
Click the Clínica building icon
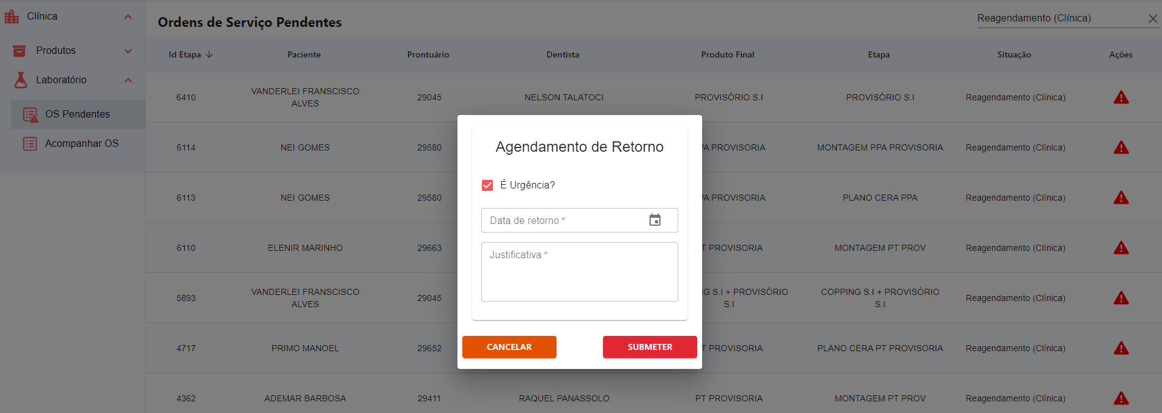pos(12,17)
